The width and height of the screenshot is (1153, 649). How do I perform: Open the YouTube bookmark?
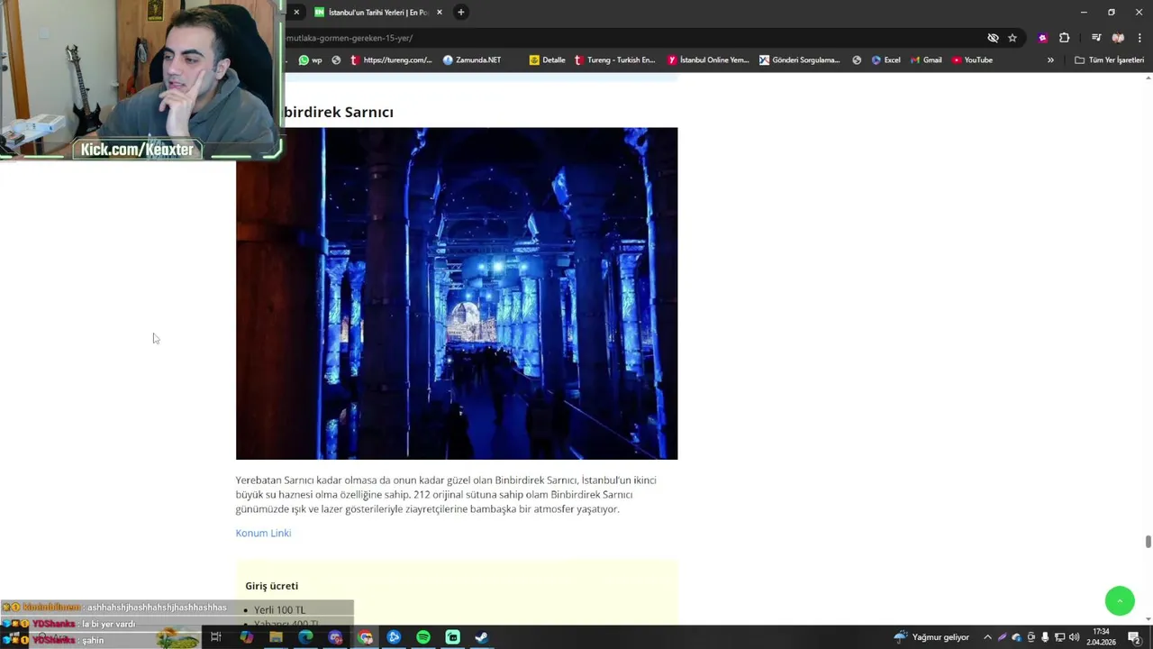pos(972,60)
